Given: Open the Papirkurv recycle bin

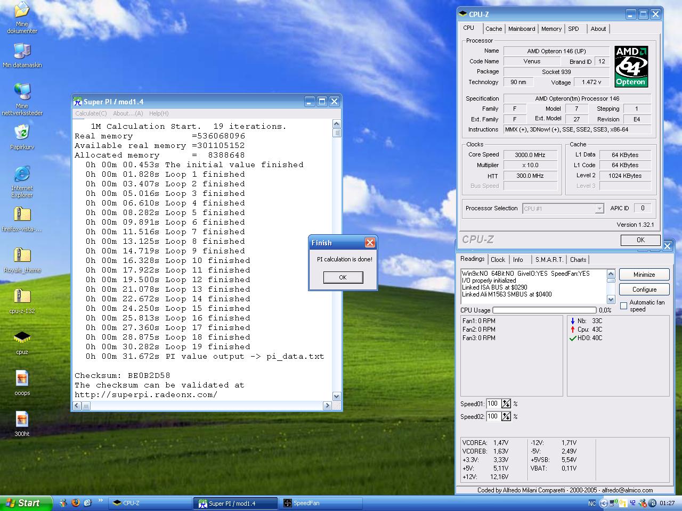Looking at the screenshot, I should tap(22, 137).
